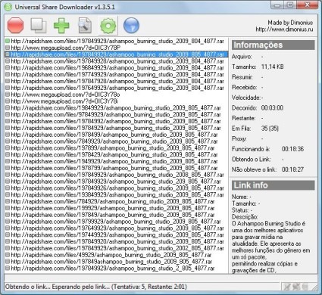322x295 pixels.
Task: Click status icon beside files/784929 link
Action: [x=8, y=201]
